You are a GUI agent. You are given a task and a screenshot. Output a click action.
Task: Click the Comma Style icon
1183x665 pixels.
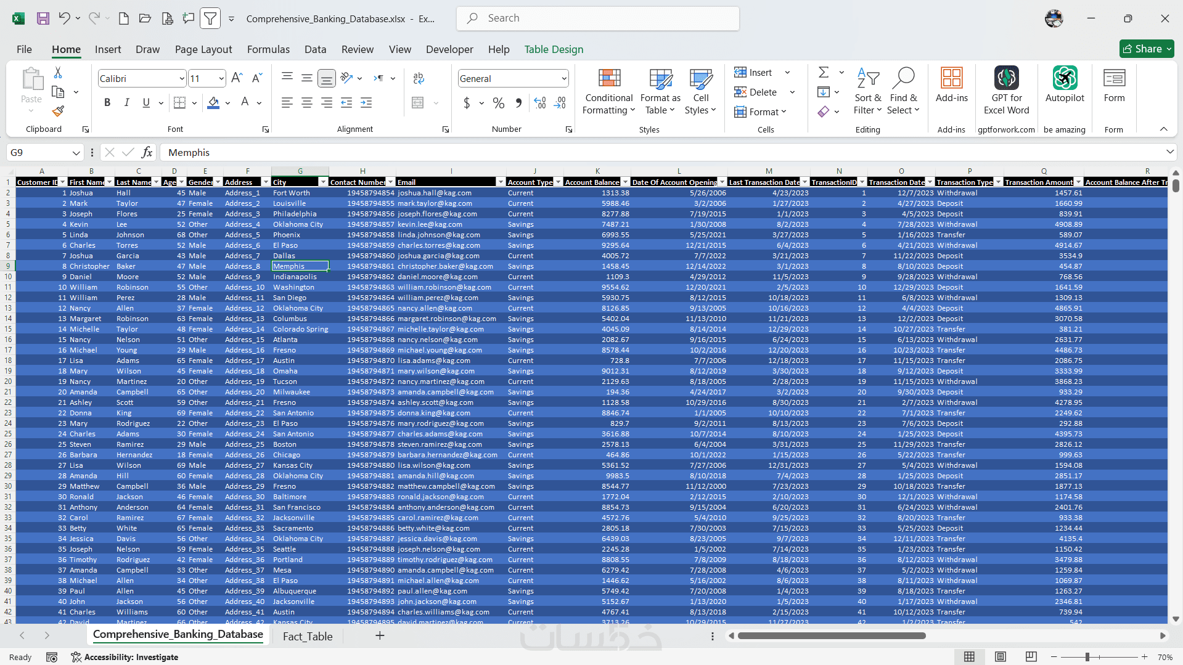[x=518, y=103]
